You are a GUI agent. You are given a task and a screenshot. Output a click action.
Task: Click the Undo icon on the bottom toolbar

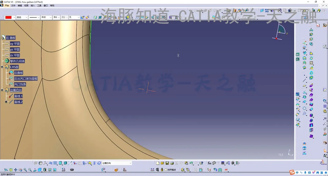coord(191,163)
